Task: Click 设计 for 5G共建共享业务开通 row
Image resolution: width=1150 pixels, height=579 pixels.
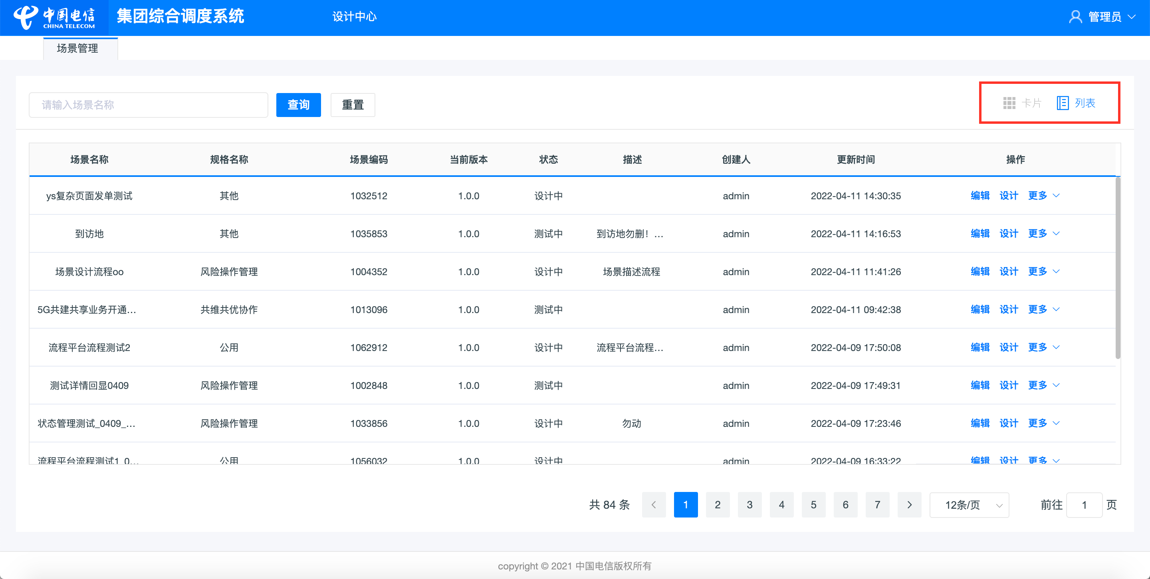Action: coord(1009,309)
